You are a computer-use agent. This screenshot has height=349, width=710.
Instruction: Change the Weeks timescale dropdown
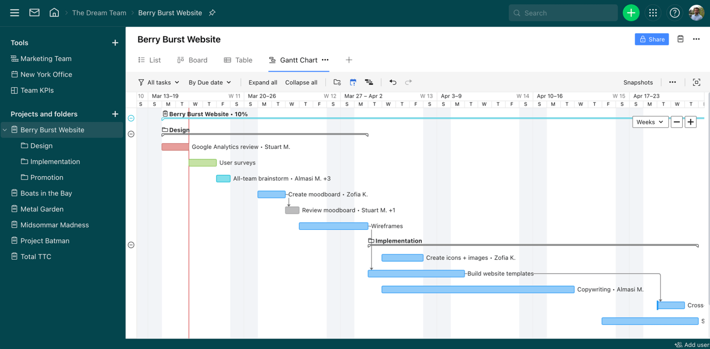pos(650,122)
